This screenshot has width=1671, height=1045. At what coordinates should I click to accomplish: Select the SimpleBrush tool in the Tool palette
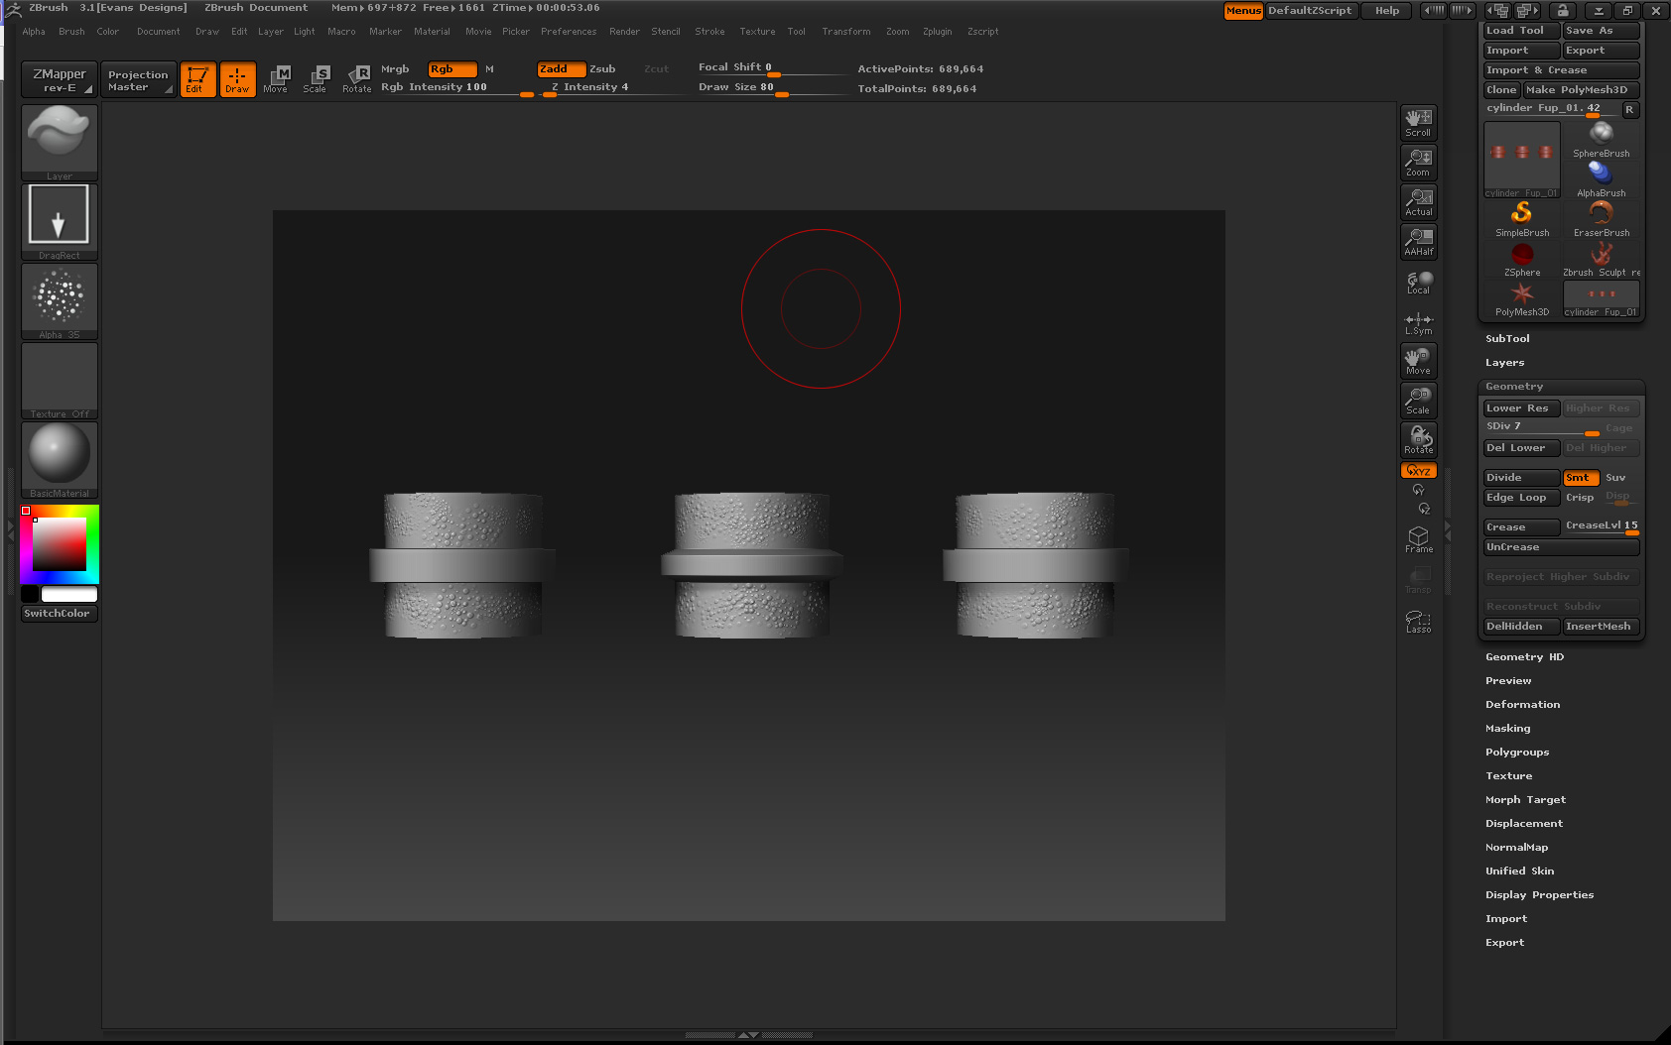click(1521, 218)
